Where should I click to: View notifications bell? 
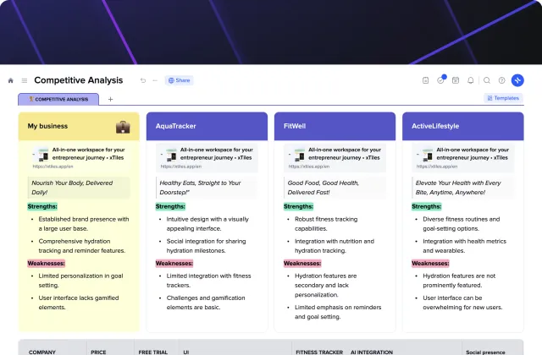[x=471, y=80]
